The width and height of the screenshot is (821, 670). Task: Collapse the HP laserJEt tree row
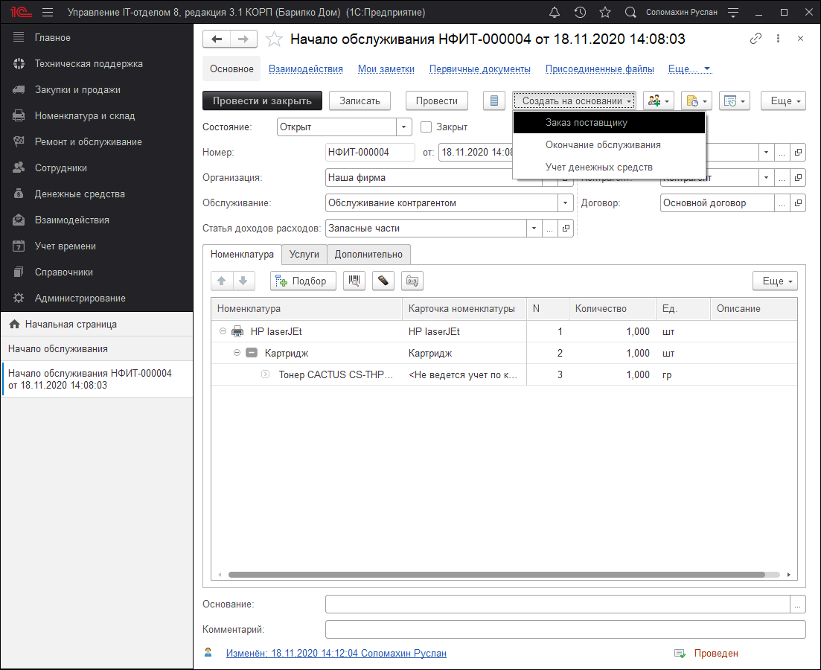click(x=223, y=331)
